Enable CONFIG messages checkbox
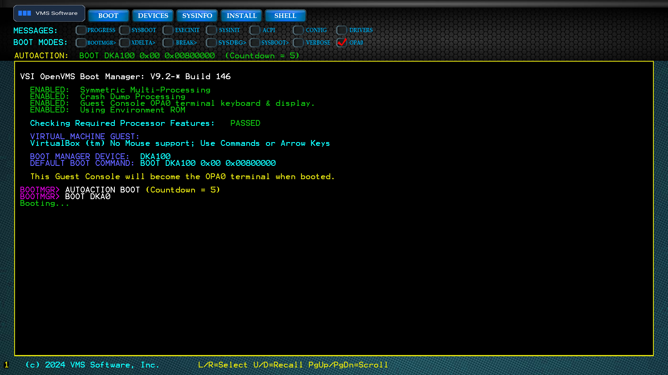Screen dimensions: 668x375 click(x=298, y=30)
